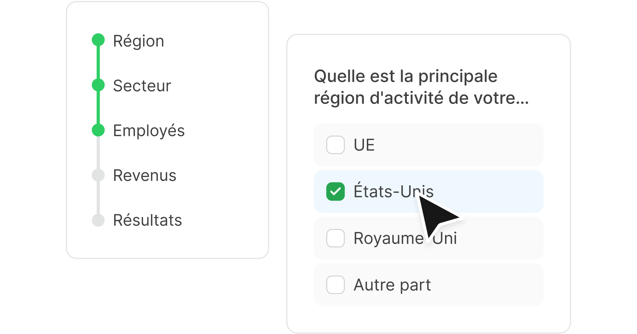Click the Autre part option text
The height and width of the screenshot is (334, 637).
tap(392, 285)
